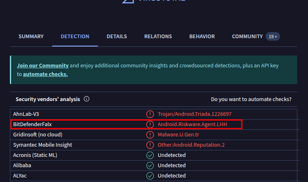Follow the Join our Community link

tap(42, 66)
